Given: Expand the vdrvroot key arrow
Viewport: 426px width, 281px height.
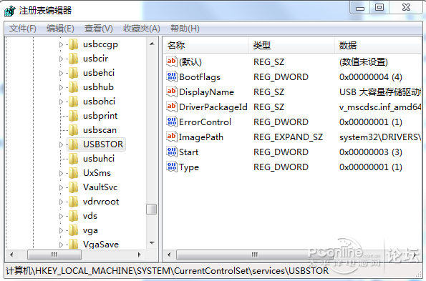Looking at the screenshot, I should [x=61, y=202].
